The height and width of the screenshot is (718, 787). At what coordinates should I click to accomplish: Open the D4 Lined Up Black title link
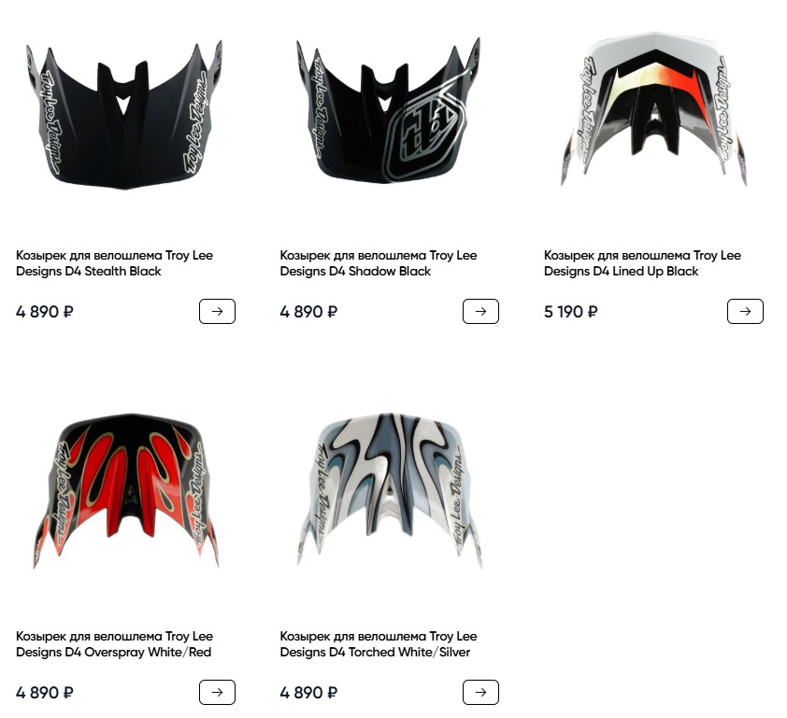642,263
